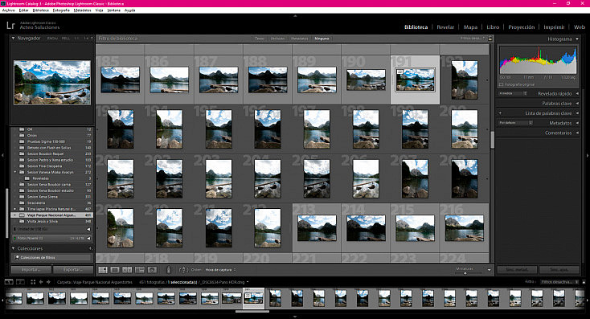Add new collection with plus icon

coord(90,248)
